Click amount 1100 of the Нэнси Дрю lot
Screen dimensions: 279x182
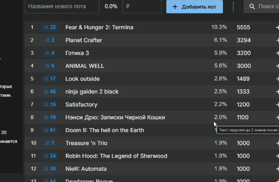pyautogui.click(x=243, y=117)
